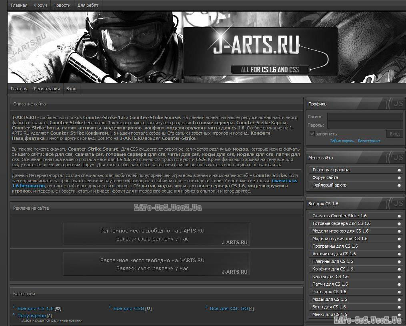Click star icon before Всё для CS 1.6 category

(14, 307)
